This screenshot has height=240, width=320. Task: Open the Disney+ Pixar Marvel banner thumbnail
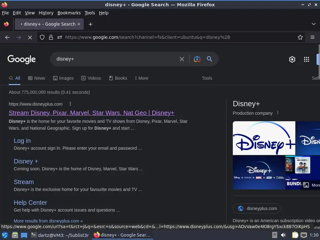(x=259, y=172)
